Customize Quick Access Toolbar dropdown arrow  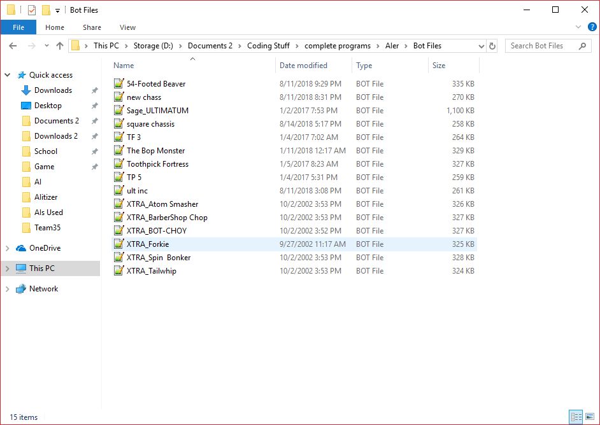[x=57, y=11]
